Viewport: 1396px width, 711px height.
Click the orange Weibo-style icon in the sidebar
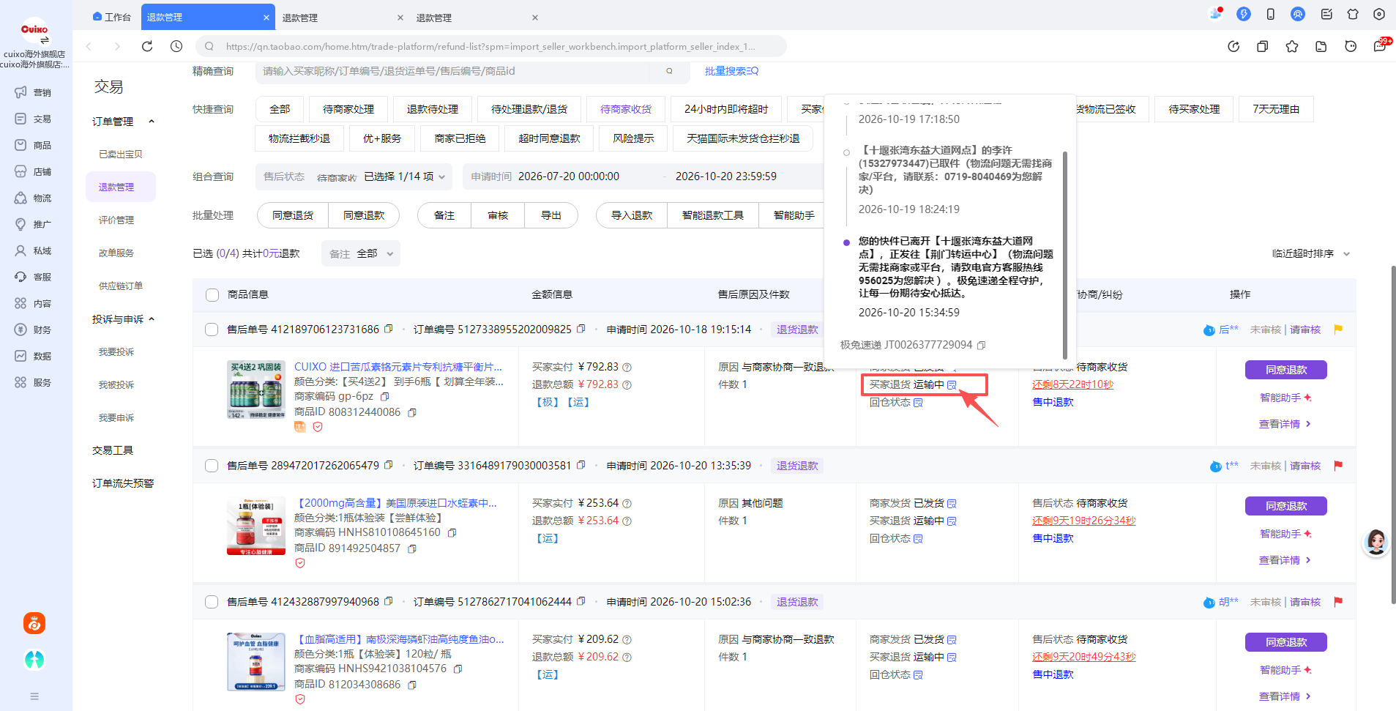point(34,623)
